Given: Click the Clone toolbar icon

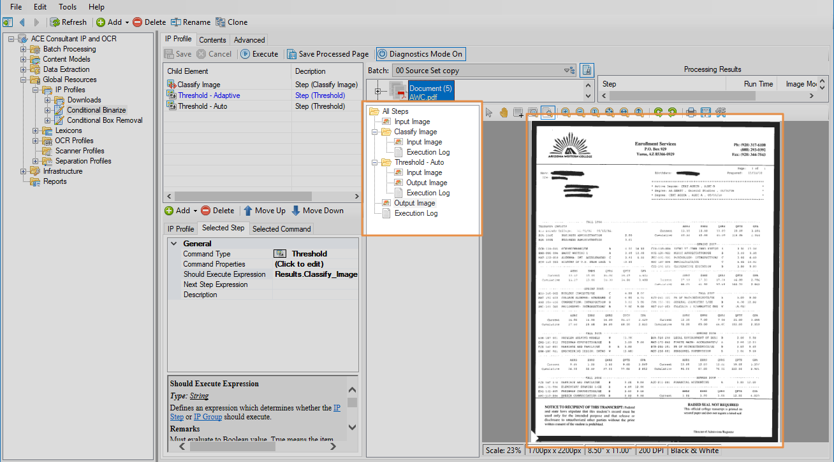Looking at the screenshot, I should (221, 22).
